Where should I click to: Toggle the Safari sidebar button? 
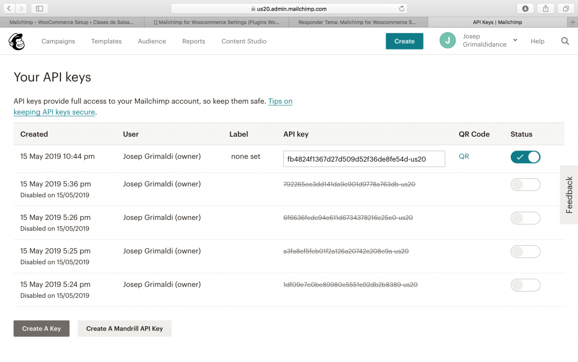(39, 8)
